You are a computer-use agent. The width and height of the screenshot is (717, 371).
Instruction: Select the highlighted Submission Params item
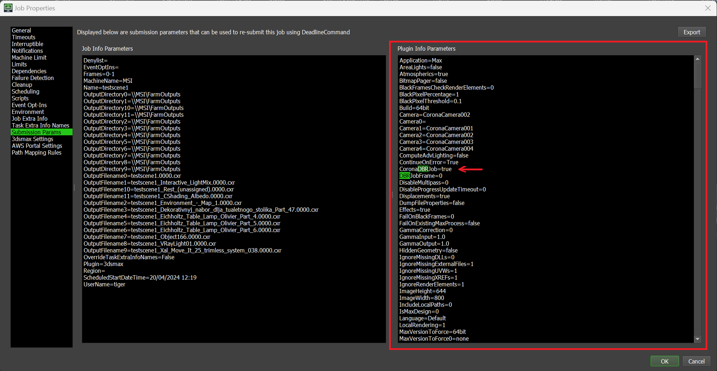tap(42, 132)
